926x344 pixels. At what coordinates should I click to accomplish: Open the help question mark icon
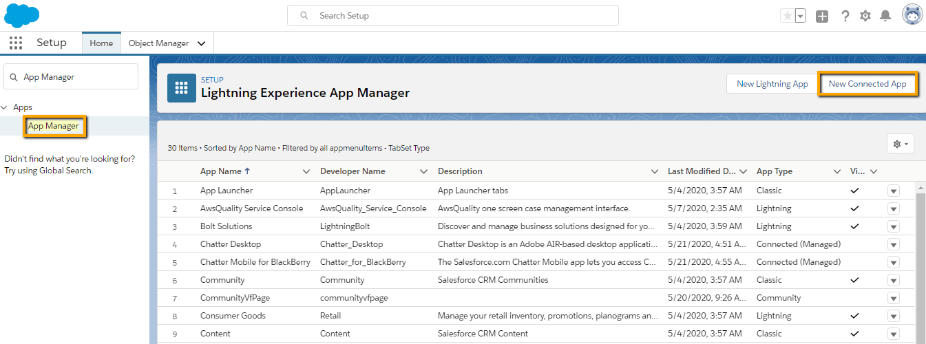(845, 16)
